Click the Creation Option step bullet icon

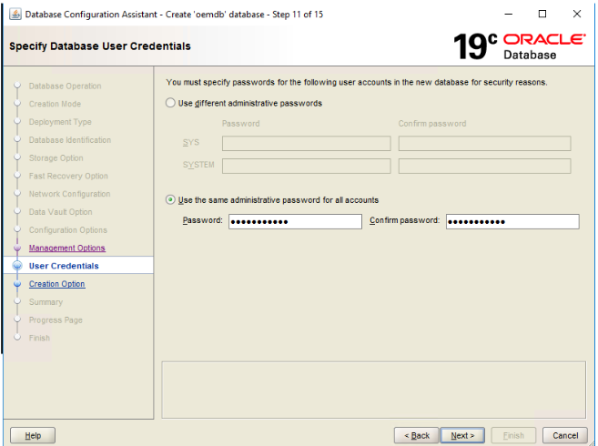[16, 284]
